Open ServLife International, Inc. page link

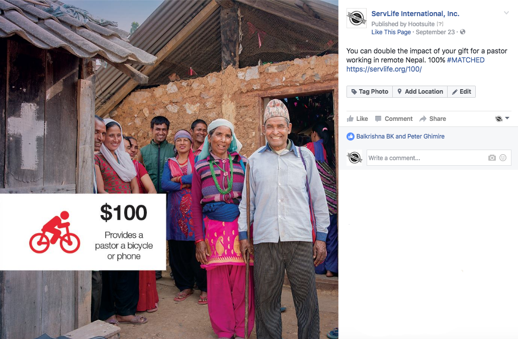[x=415, y=14]
